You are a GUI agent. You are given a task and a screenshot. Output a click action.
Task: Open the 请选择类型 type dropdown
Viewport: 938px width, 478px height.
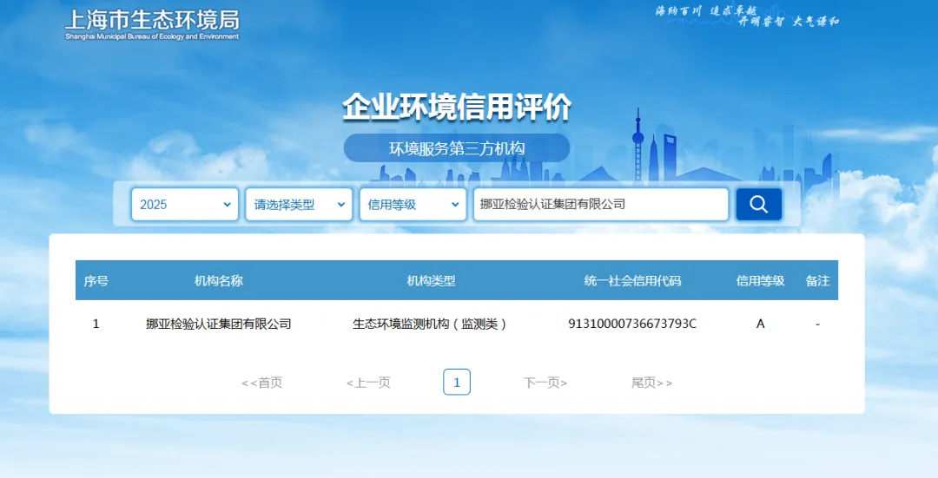click(x=299, y=205)
